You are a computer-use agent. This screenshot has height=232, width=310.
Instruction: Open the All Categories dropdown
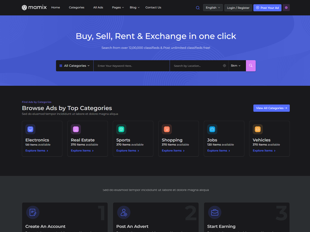[75, 66]
